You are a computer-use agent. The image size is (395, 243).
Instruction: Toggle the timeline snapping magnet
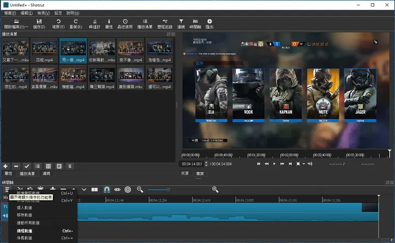coord(106,189)
